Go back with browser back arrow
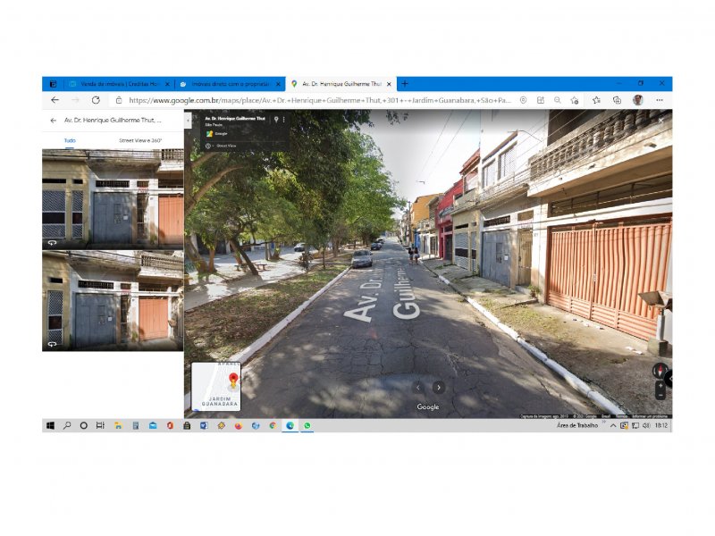The width and height of the screenshot is (715, 536). click(x=55, y=100)
